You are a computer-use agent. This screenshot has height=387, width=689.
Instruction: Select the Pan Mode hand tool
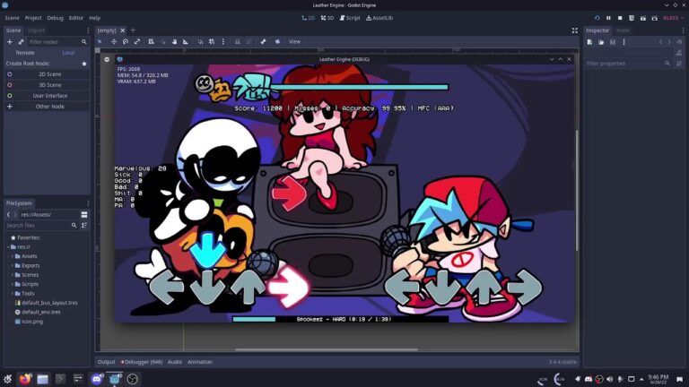(174, 42)
